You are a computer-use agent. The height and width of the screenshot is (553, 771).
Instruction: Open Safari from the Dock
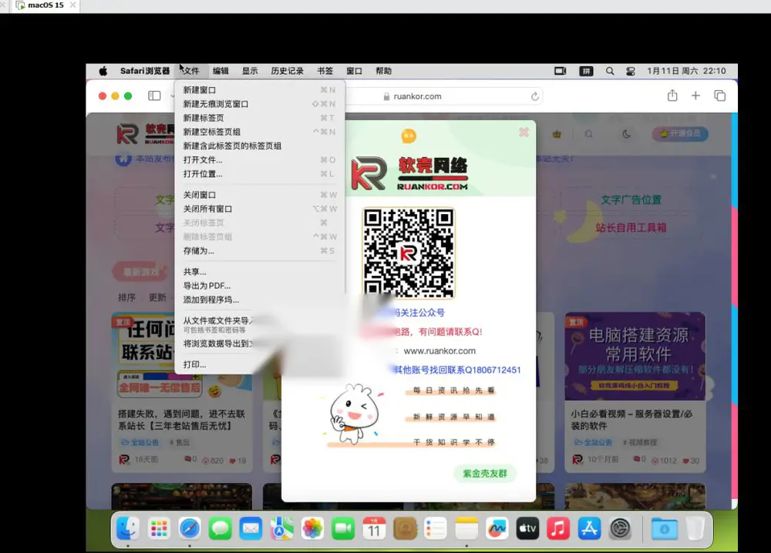tap(190, 529)
